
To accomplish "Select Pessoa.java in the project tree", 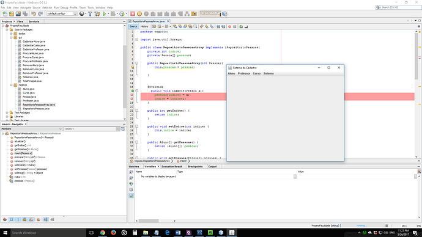I will (29, 97).
